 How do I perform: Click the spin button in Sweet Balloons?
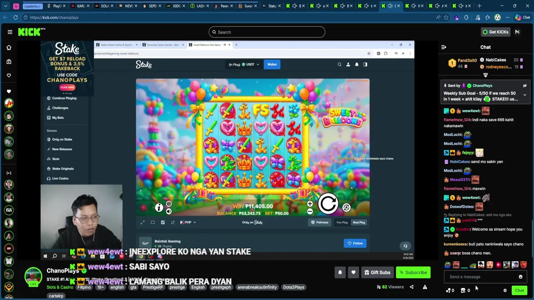click(328, 204)
